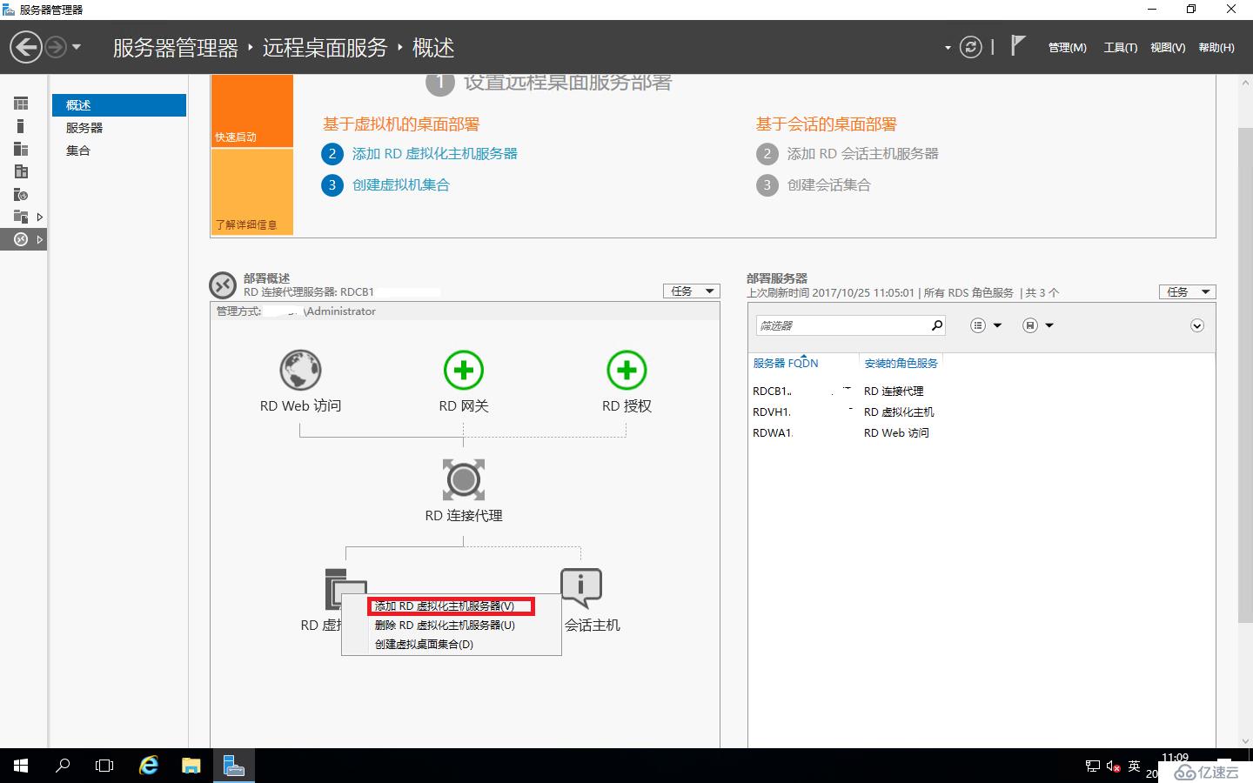Image resolution: width=1253 pixels, height=783 pixels.
Task: Click 添加 RD 会话主机服务器 step
Action: coord(862,154)
